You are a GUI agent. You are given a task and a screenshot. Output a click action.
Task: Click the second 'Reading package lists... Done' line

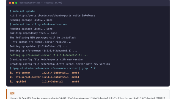tap(31, 29)
